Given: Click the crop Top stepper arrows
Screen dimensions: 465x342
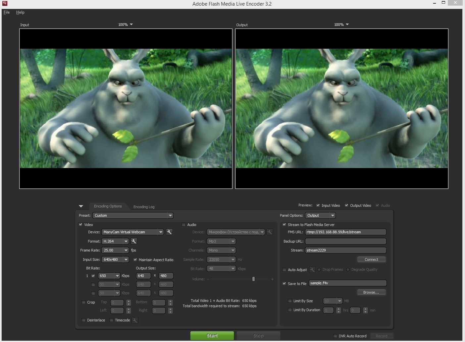Looking at the screenshot, I should (129, 302).
